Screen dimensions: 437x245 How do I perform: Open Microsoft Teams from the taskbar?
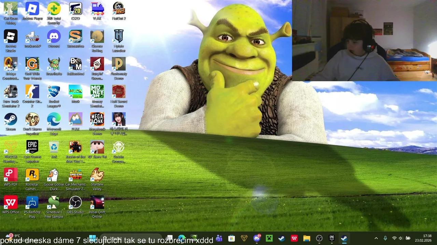(219, 238)
